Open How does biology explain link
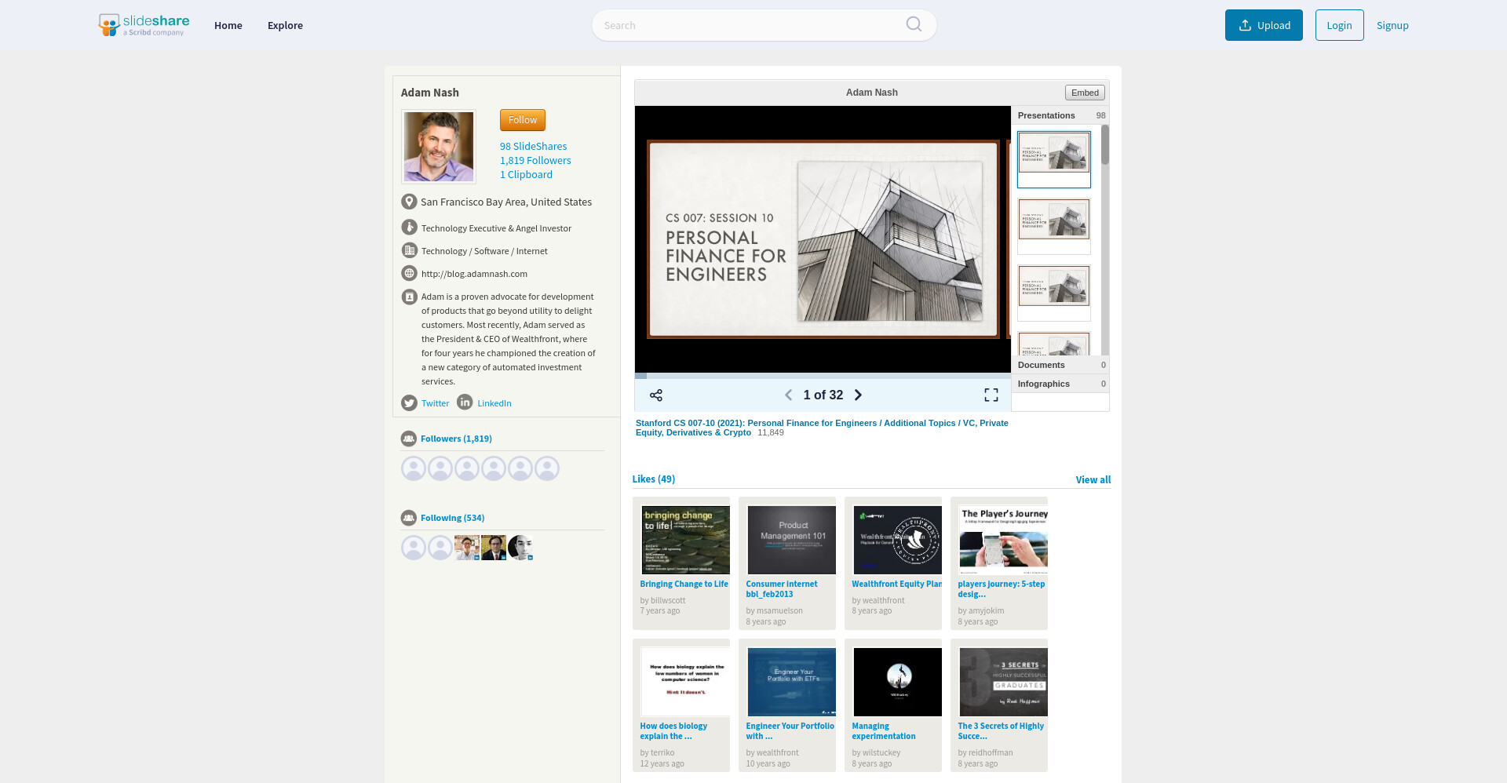The height and width of the screenshot is (783, 1507). [x=673, y=731]
